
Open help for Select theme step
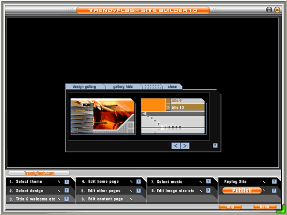click(x=66, y=182)
